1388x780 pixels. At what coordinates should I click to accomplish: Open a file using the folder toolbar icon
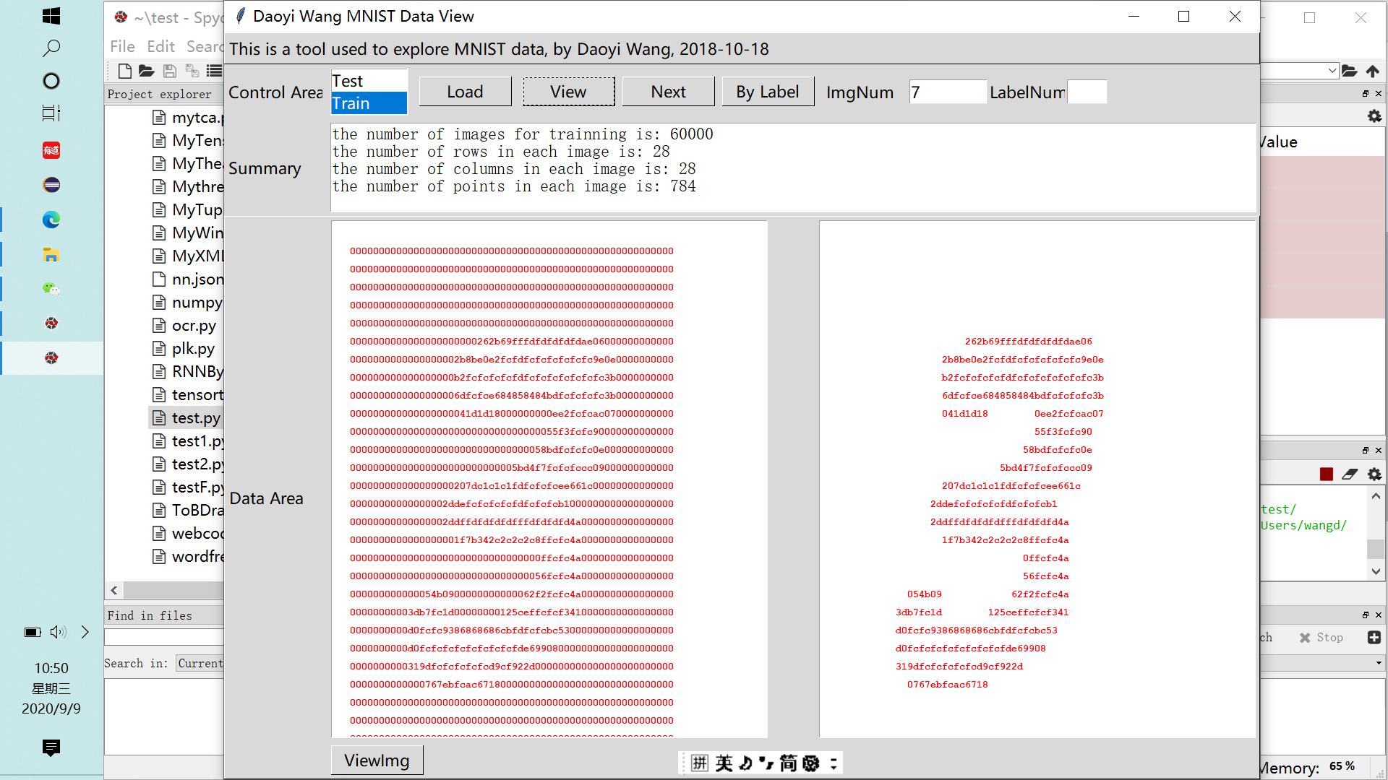(x=146, y=71)
